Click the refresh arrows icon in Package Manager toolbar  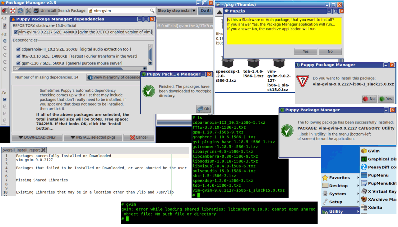(x=21, y=11)
